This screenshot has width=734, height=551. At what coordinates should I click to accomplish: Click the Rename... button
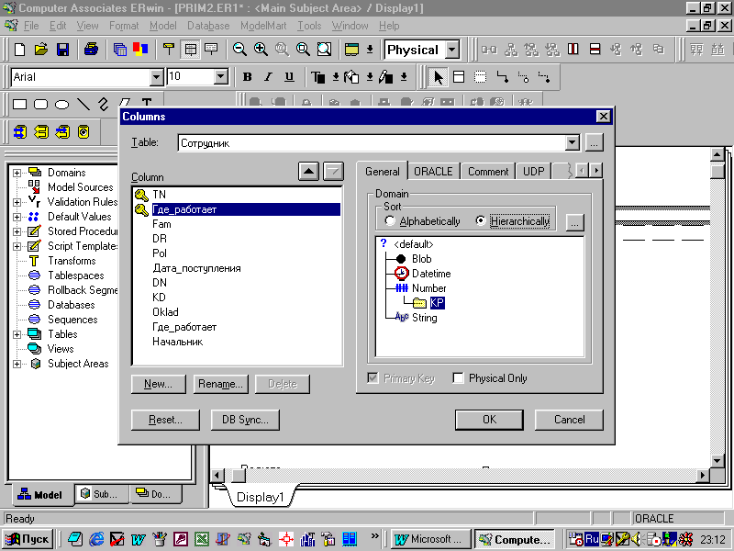click(220, 384)
